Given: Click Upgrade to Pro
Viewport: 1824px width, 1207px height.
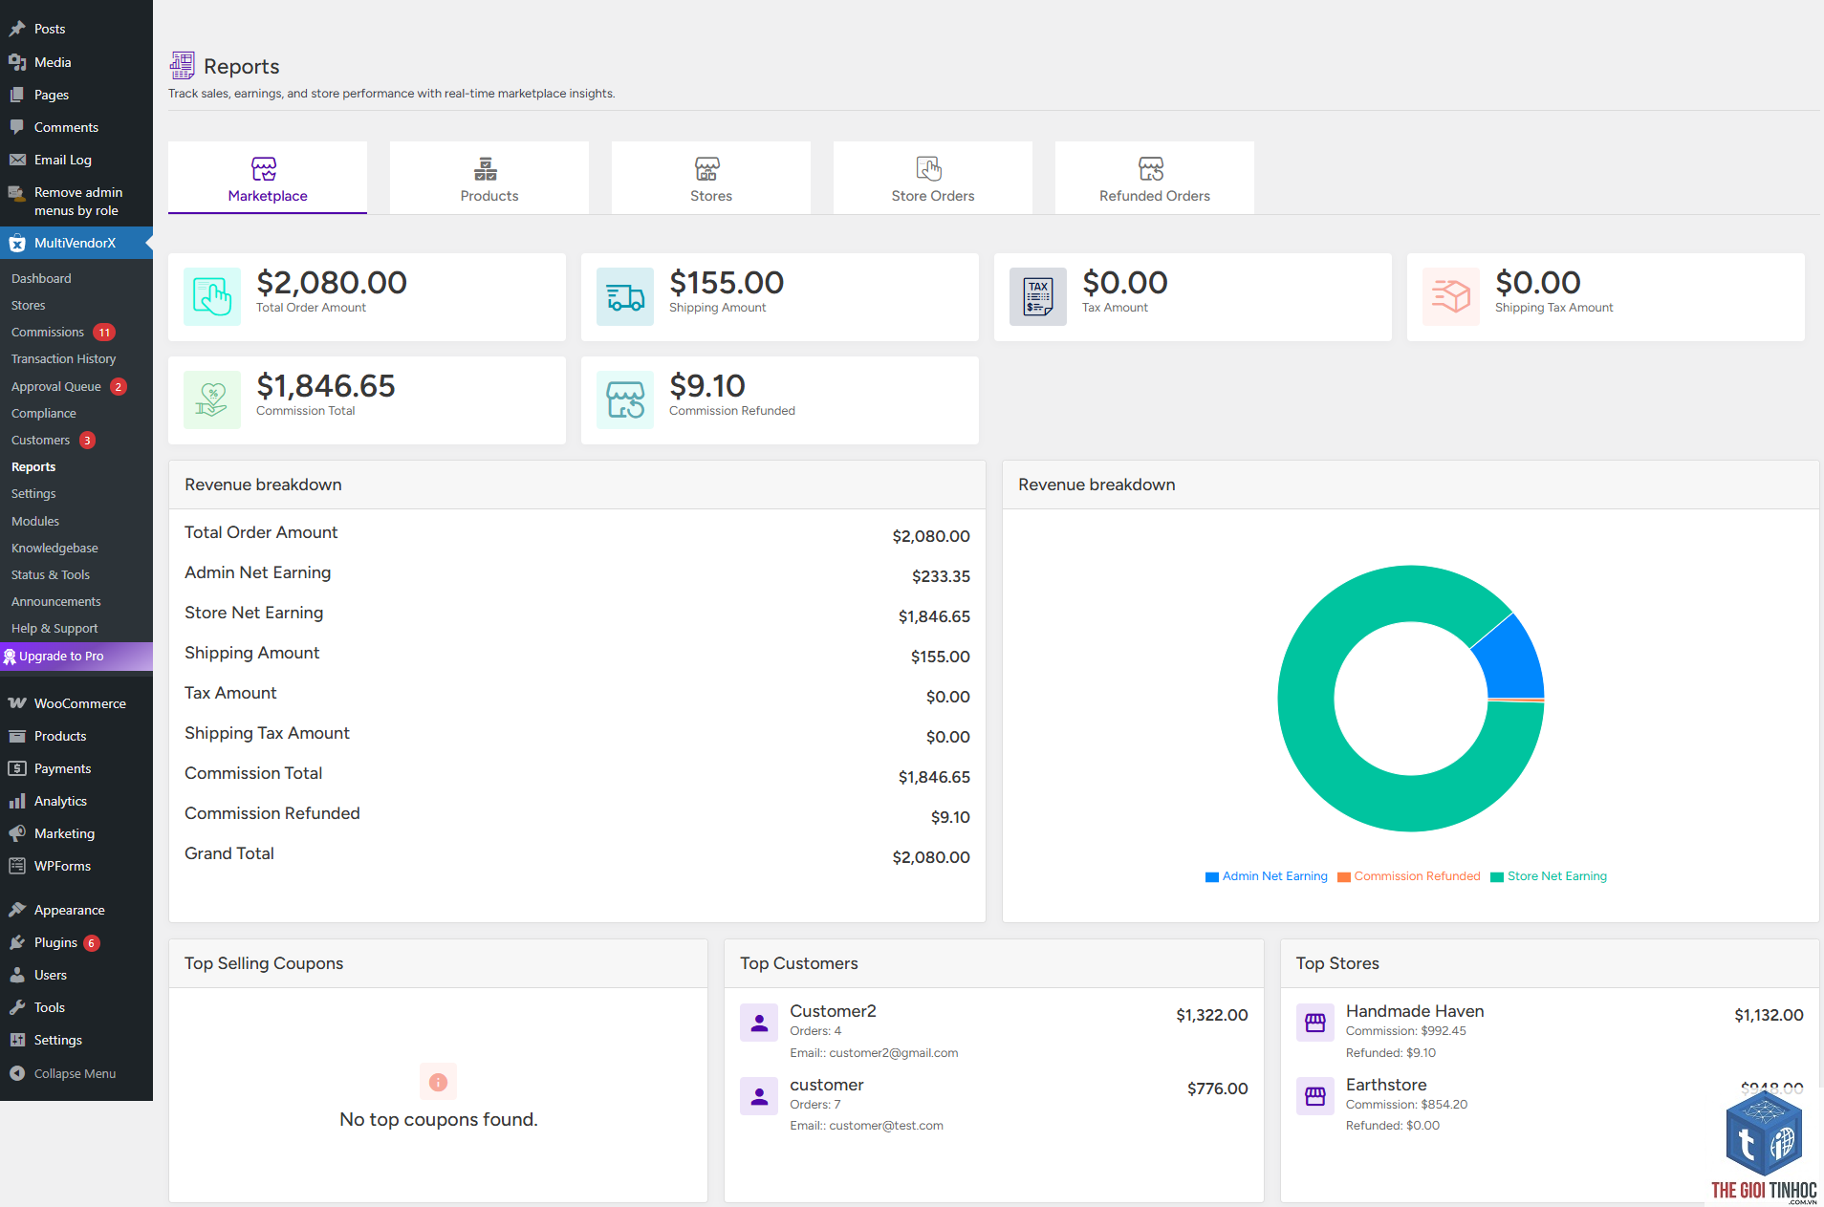Looking at the screenshot, I should click(x=76, y=656).
